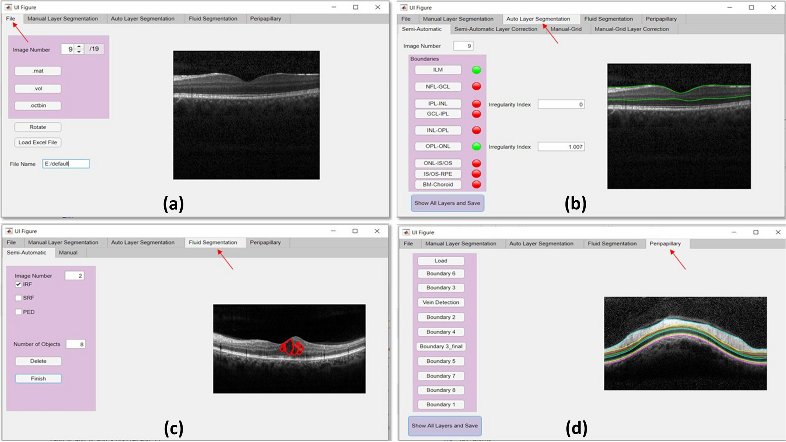786x442 pixels.
Task: Increment Image Number using the up arrow
Action: (x=78, y=47)
